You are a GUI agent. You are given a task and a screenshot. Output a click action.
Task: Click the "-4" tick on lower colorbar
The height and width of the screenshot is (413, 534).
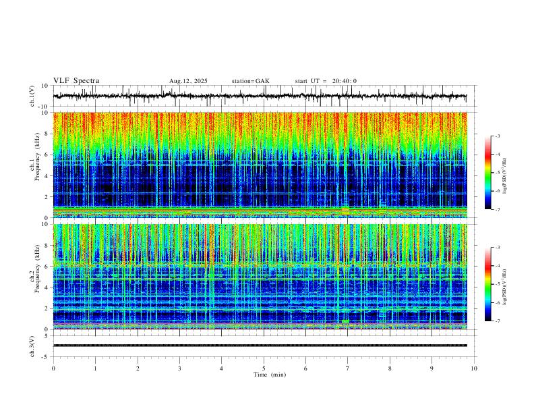pos(497,266)
